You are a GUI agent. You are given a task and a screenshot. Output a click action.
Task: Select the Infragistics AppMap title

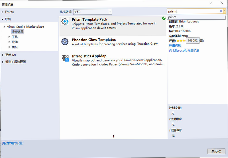(x=89, y=56)
